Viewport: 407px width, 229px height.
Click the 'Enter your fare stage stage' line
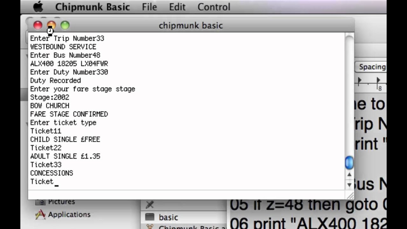click(x=83, y=89)
